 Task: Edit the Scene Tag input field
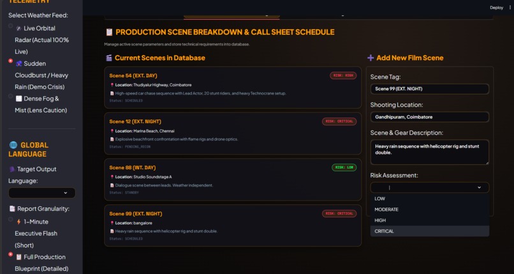coord(429,89)
